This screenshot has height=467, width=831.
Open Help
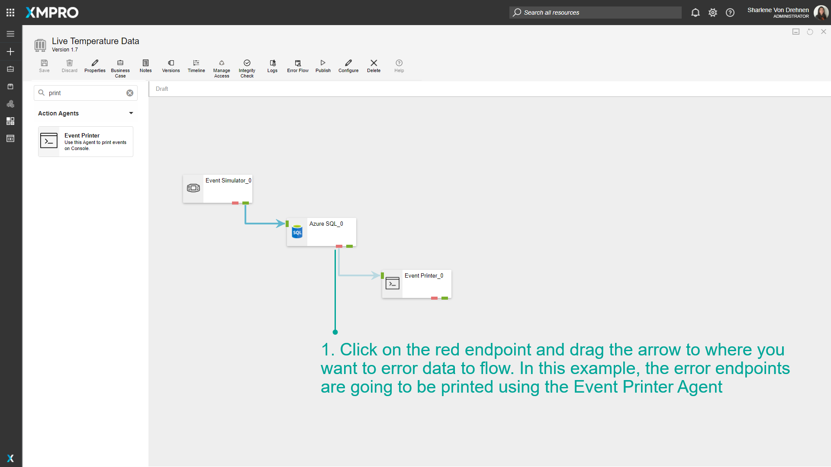point(399,66)
